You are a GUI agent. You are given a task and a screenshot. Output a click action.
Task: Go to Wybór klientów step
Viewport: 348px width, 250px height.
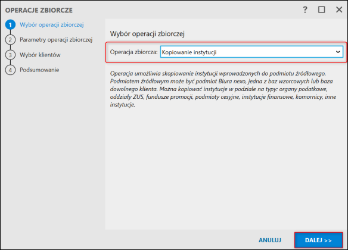coord(40,55)
